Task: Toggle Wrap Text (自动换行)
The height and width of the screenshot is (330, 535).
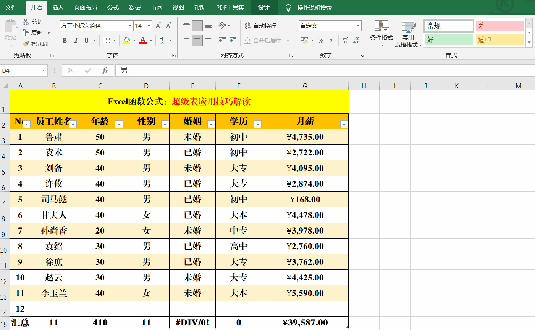Action: (x=260, y=26)
